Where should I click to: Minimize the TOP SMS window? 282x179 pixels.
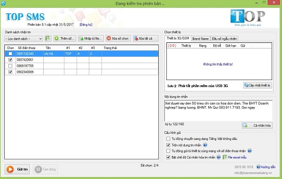(x=257, y=3)
